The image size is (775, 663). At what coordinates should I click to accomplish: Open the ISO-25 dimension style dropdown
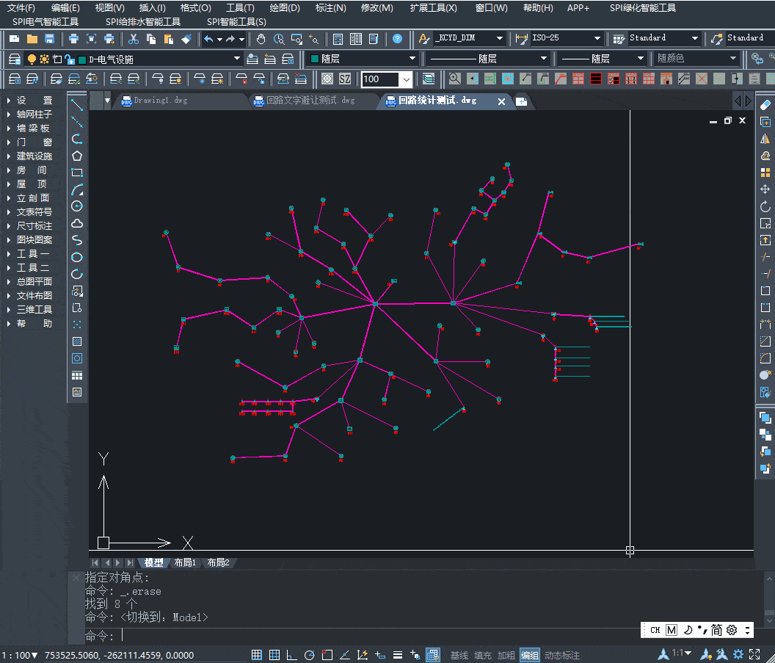(x=597, y=38)
